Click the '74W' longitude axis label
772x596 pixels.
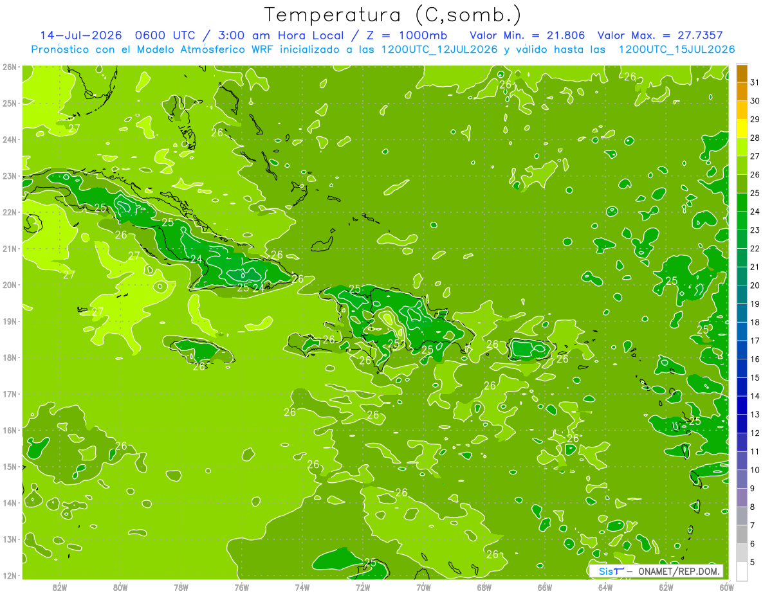point(302,587)
